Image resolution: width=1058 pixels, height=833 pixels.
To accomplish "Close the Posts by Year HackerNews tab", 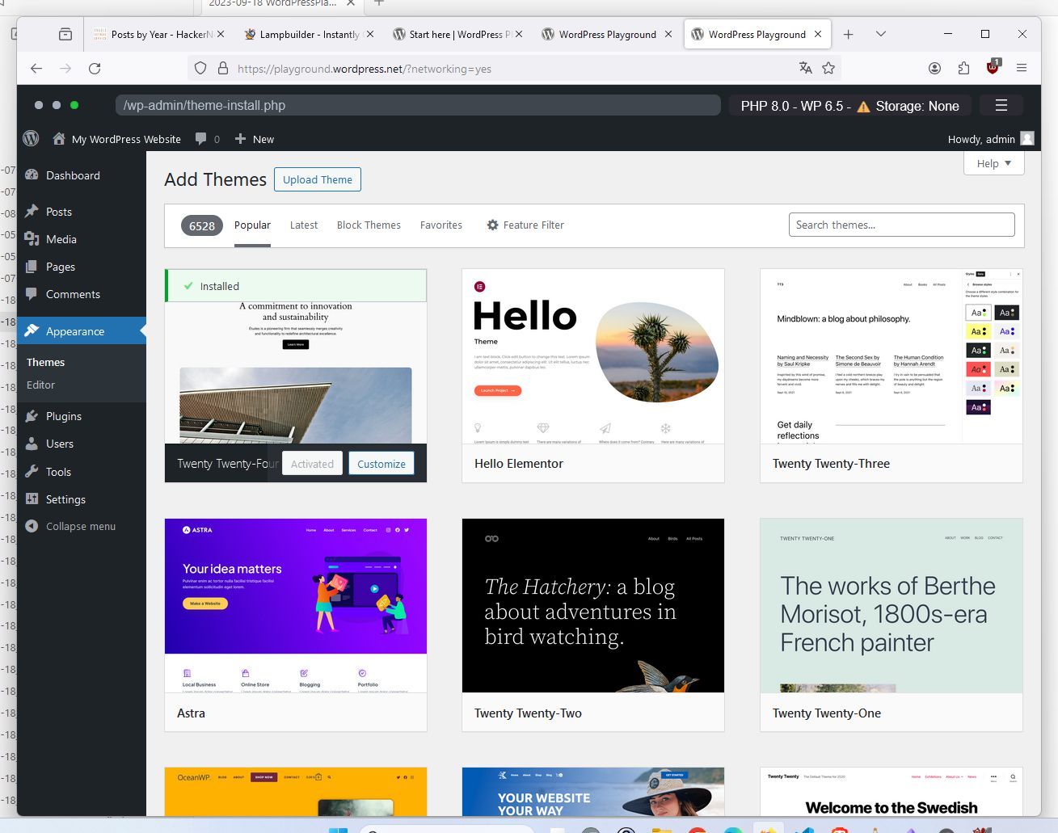I will coord(221,34).
